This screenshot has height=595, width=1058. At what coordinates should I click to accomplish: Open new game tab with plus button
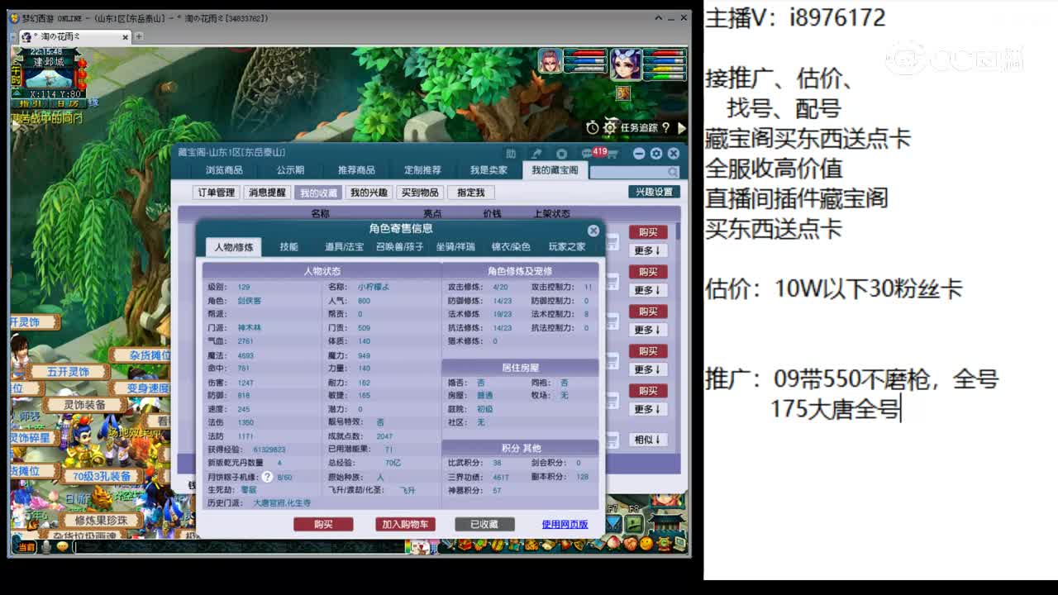pyautogui.click(x=139, y=36)
